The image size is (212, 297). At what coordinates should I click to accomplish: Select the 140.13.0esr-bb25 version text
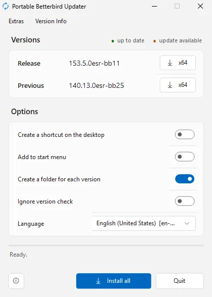pos(96,85)
